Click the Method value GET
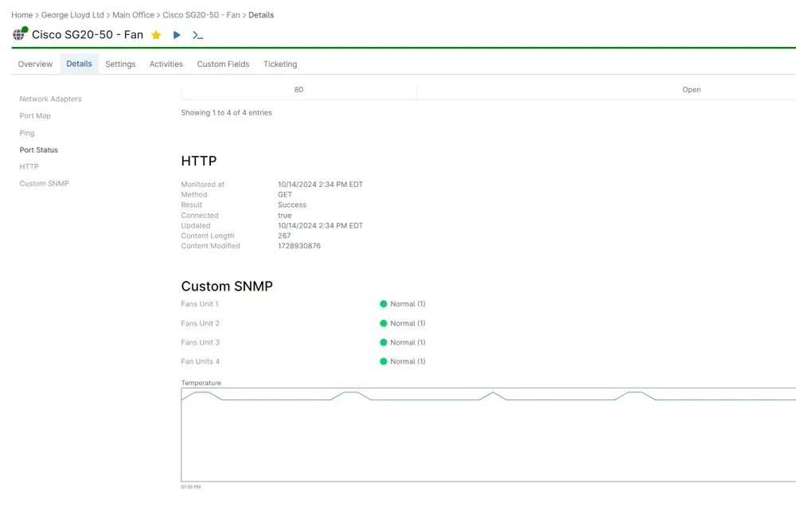Viewport: 796px width, 526px height. [285, 194]
